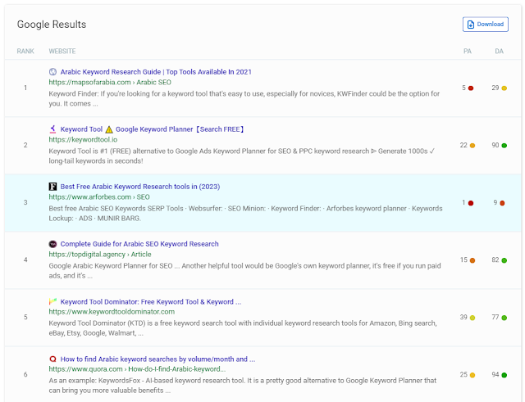This screenshot has height=402, width=525.
Task: Click the red DA dot beside 9
Action: click(502, 203)
